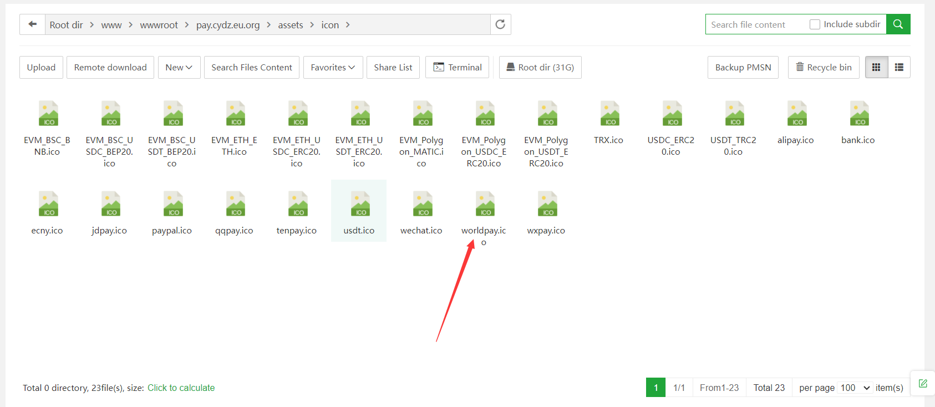Select the wechat.ico file icon
Screen dimensions: 935x407
(422, 204)
